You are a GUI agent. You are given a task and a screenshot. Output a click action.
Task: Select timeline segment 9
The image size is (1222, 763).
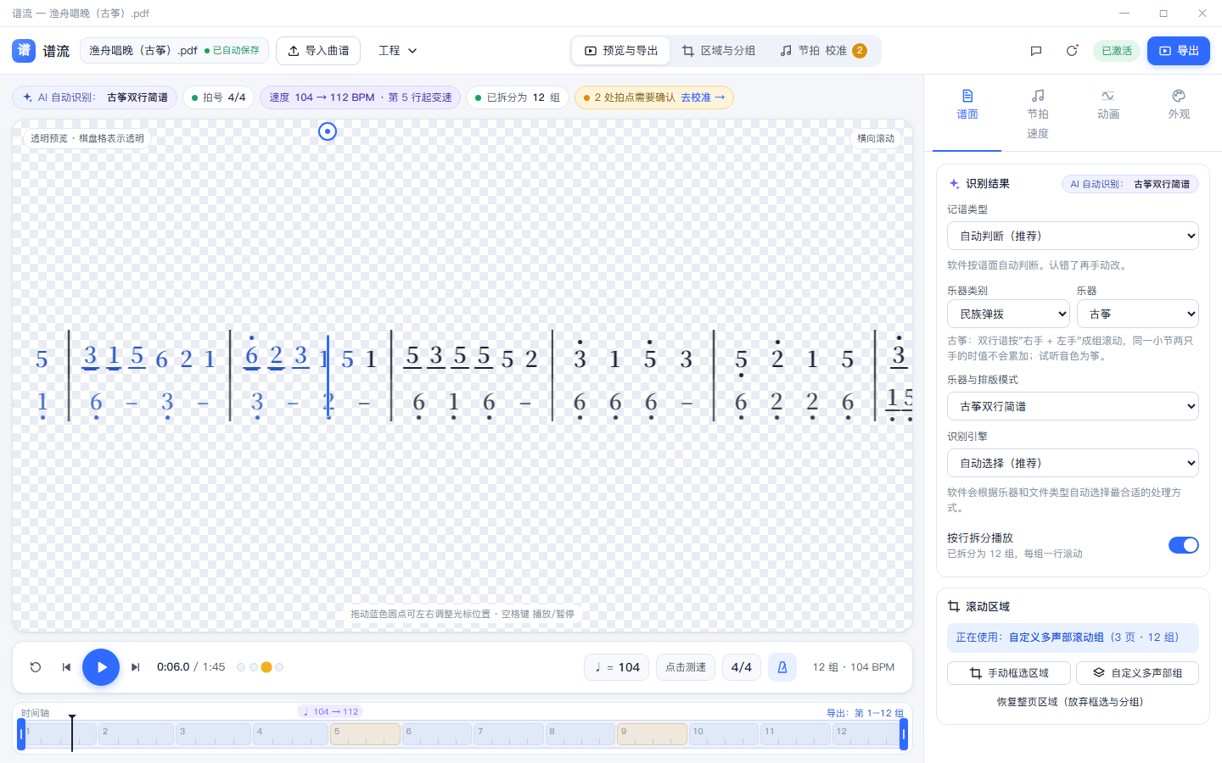point(652,734)
